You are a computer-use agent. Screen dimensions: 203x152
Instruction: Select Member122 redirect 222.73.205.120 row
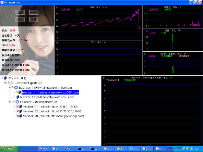point(52,111)
